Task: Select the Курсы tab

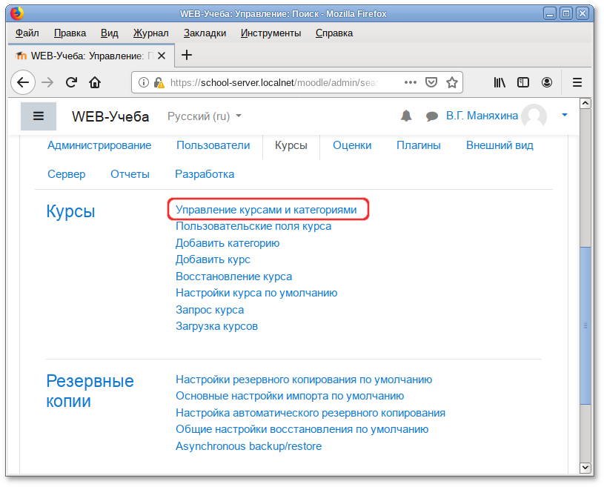Action: point(291,145)
